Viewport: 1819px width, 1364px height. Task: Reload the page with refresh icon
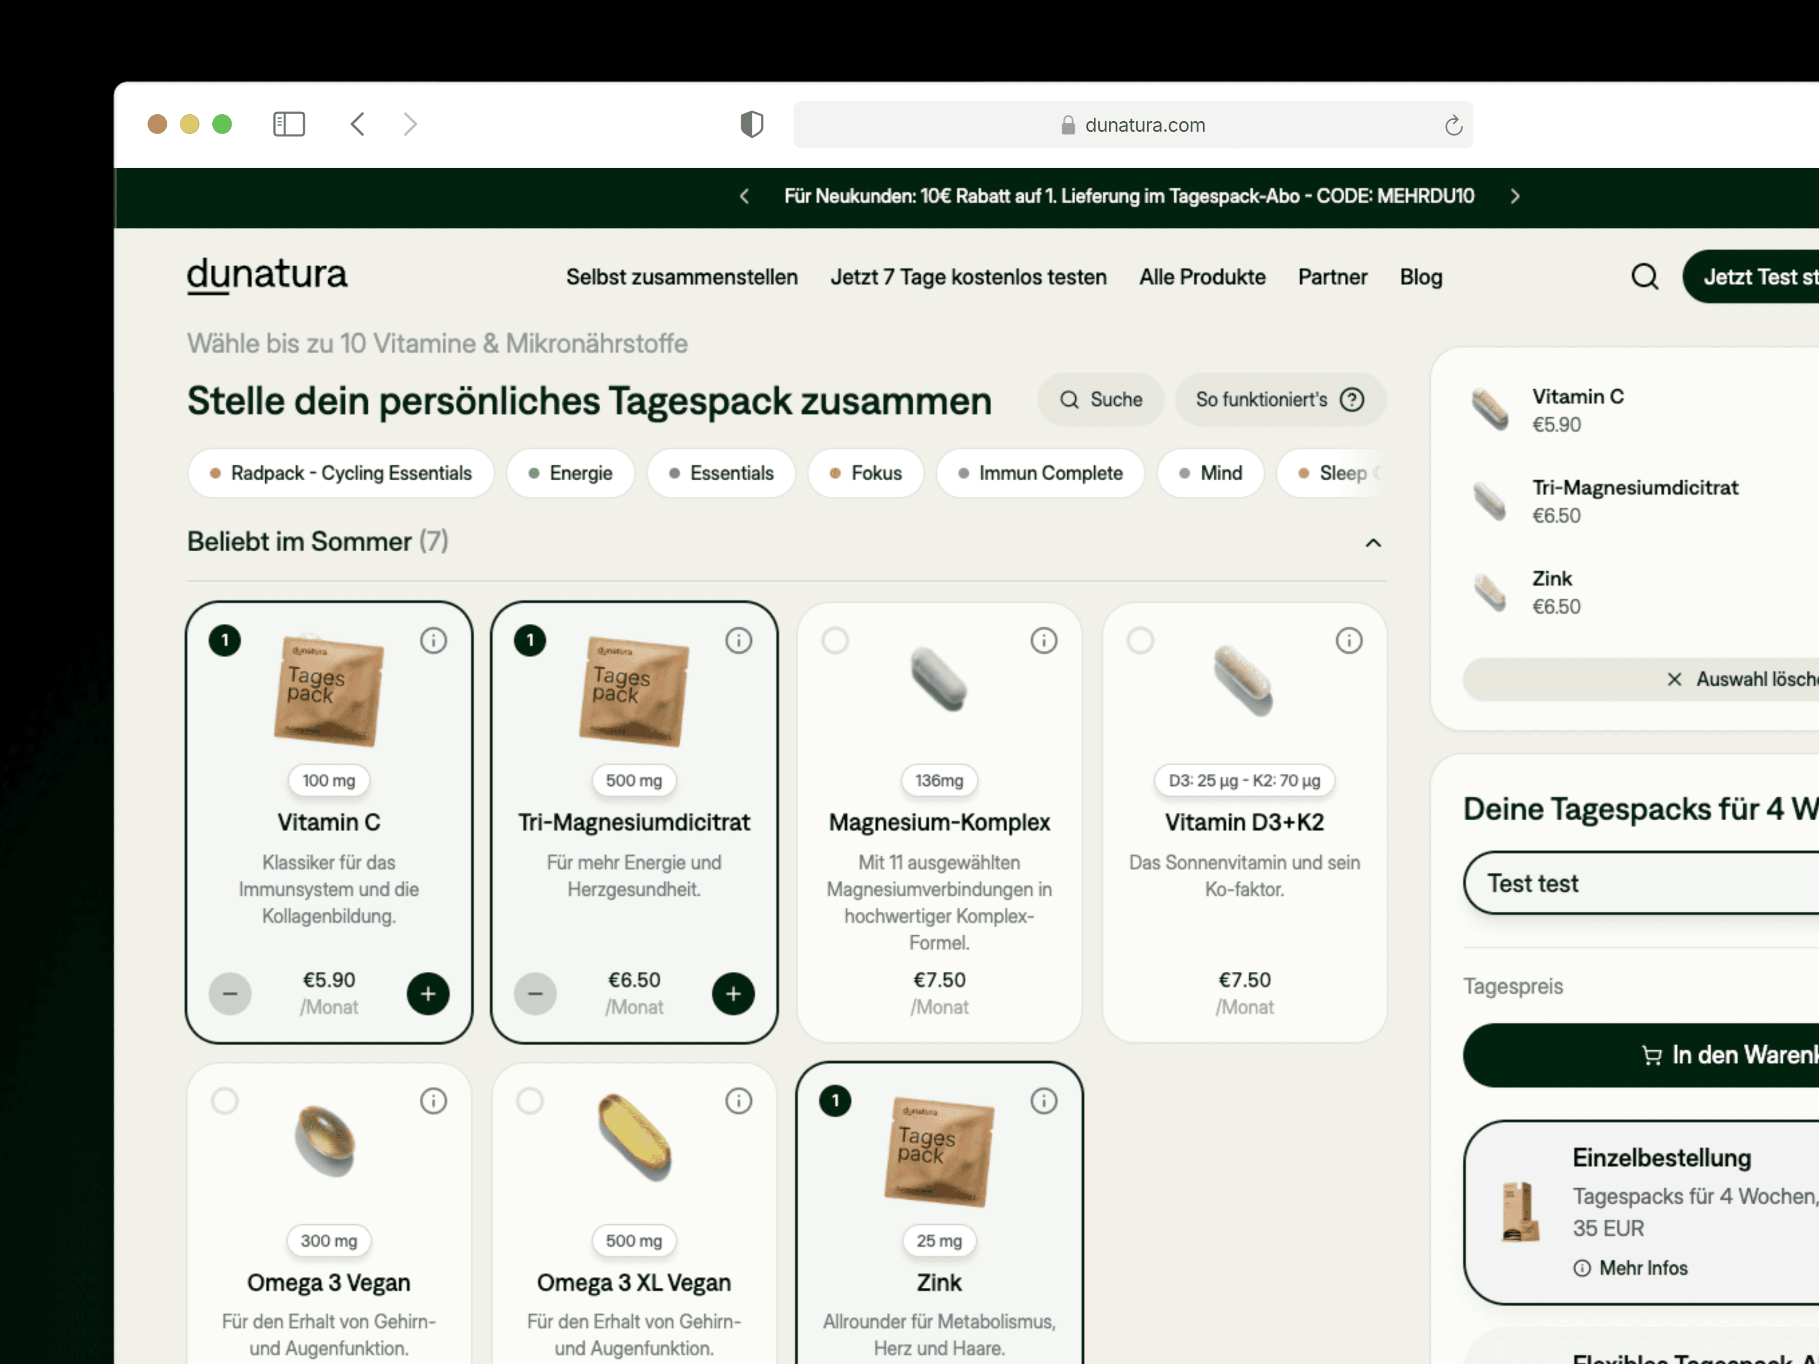click(1453, 125)
